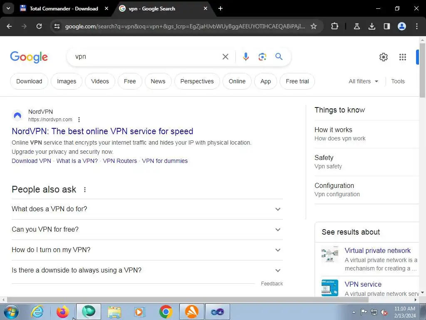Open People also ask options dots
Image resolution: width=426 pixels, height=320 pixels.
[x=85, y=190]
